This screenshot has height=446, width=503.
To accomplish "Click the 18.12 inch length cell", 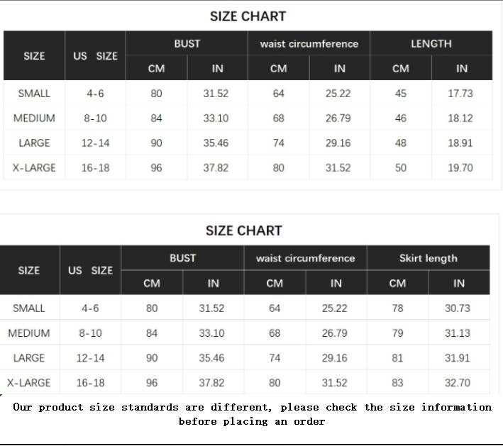I will 460,118.
